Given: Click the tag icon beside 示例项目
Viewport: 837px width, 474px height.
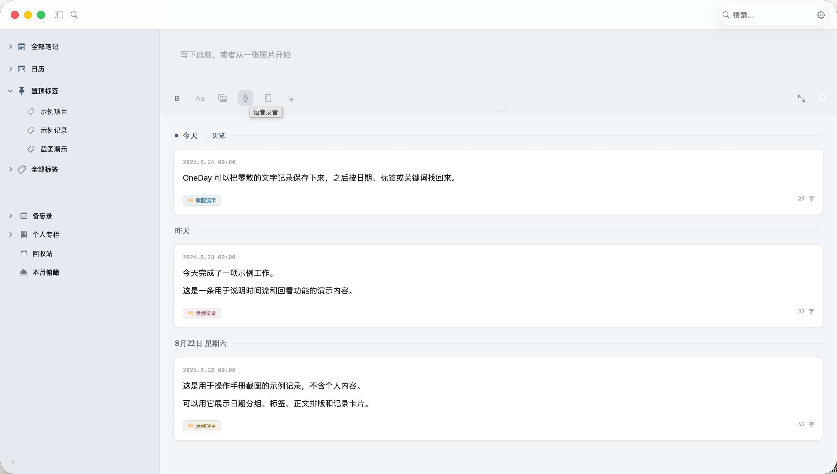Looking at the screenshot, I should 31,112.
